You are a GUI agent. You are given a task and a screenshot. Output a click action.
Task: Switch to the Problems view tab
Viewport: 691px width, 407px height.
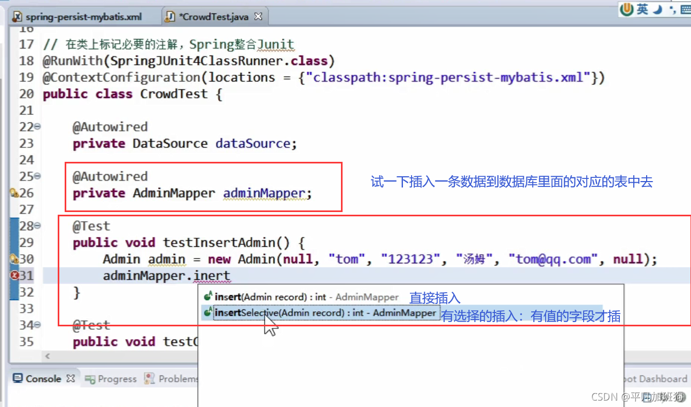(x=172, y=379)
